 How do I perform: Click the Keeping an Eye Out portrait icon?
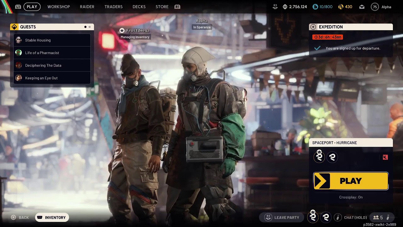[x=19, y=78]
